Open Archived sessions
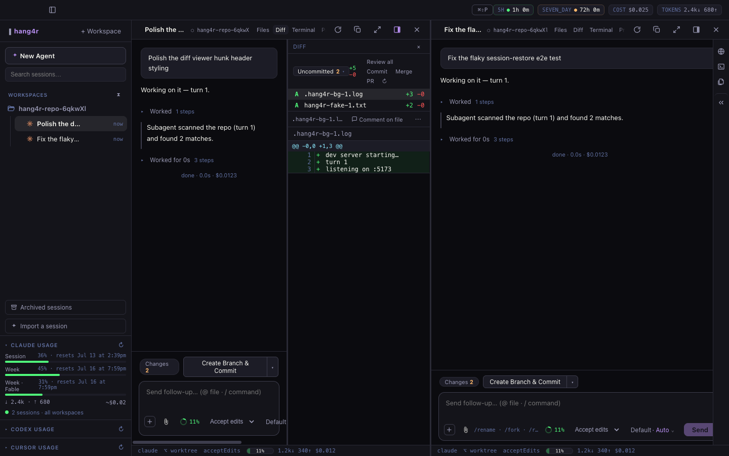Viewport: 729px width, 456px height. click(x=65, y=308)
